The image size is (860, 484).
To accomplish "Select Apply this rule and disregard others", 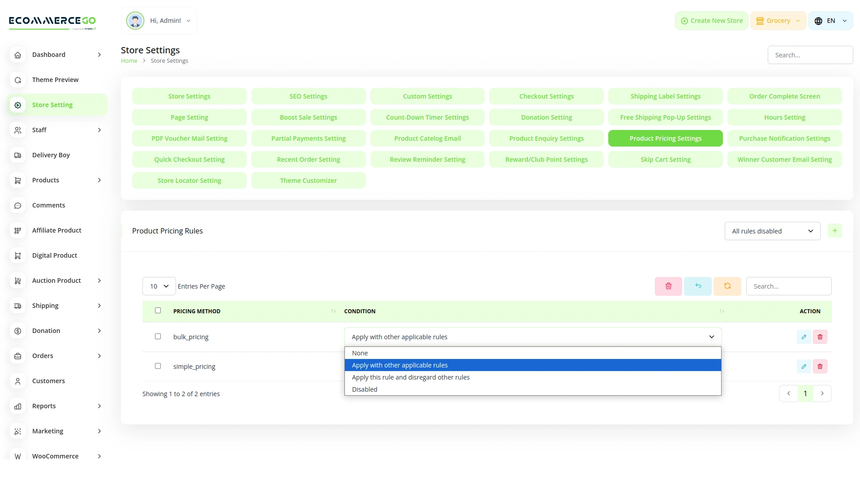I will coord(411,377).
